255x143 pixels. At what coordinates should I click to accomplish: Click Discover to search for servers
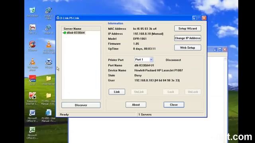[81, 105]
